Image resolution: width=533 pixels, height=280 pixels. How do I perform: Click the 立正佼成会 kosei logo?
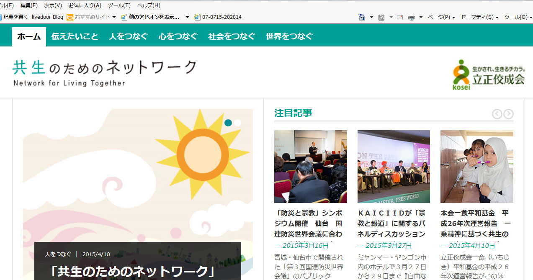tap(489, 74)
